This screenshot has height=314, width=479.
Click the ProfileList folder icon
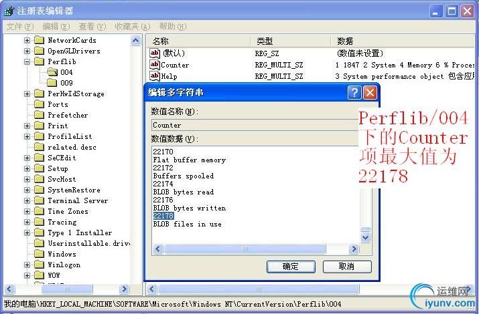pyautogui.click(x=39, y=136)
